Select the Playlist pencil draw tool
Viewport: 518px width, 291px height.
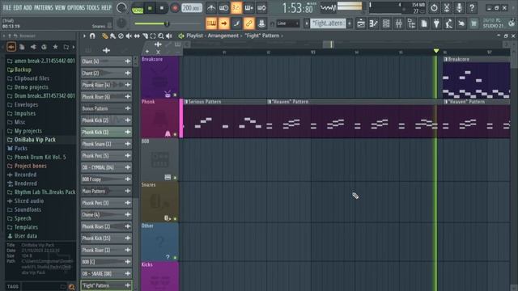104,36
